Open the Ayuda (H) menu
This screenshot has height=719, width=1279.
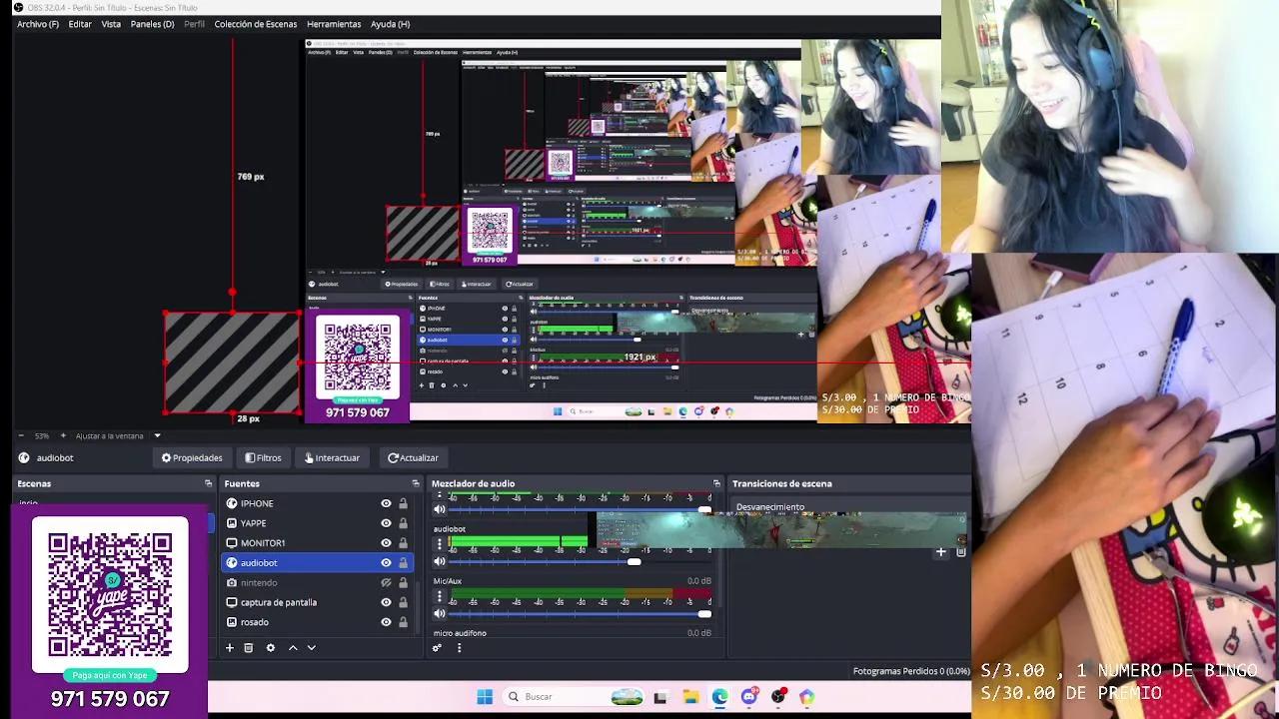[x=390, y=24]
